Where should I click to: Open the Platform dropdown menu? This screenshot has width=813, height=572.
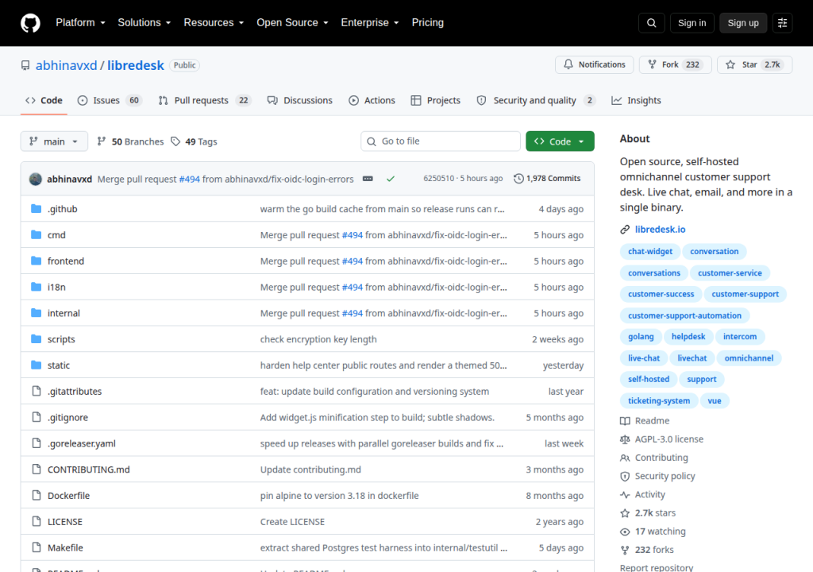80,23
